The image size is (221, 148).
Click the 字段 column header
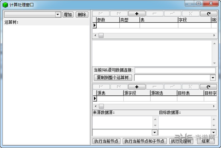(194, 20)
